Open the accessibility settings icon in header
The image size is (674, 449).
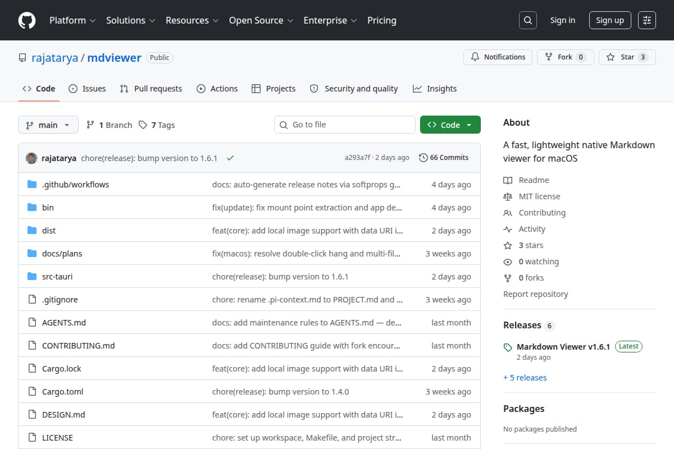(x=647, y=20)
